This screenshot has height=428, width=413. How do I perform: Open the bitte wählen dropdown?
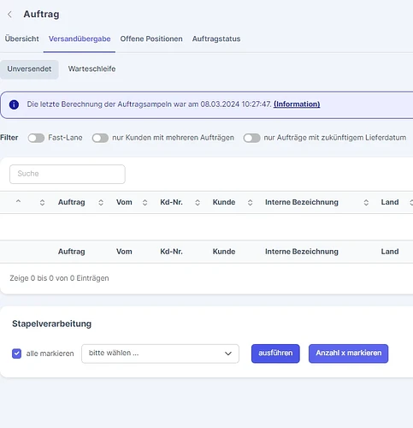click(160, 354)
